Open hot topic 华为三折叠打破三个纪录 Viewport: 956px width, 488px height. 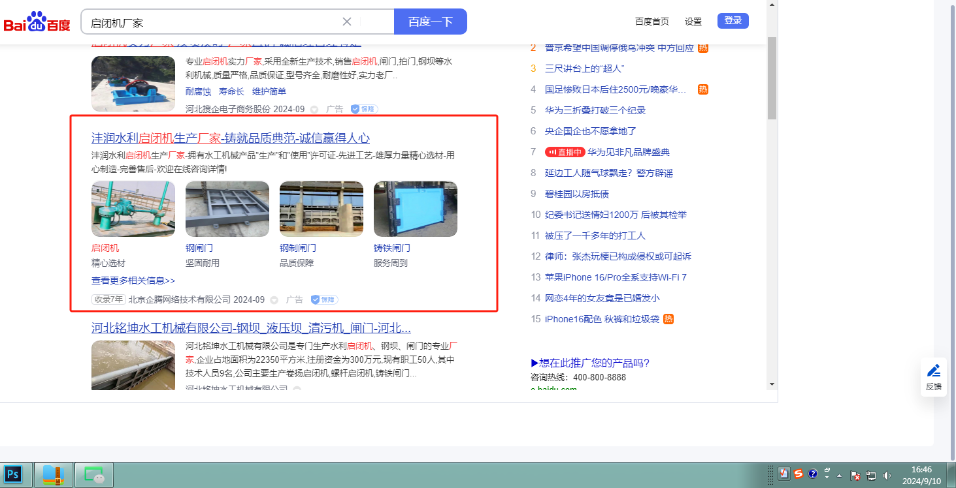[595, 110]
